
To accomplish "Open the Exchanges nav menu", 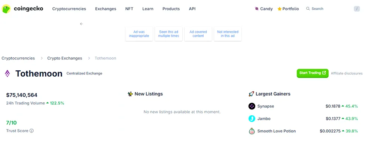I will (106, 9).
